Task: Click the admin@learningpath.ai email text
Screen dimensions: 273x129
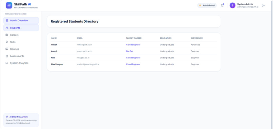Action: click(x=248, y=7)
